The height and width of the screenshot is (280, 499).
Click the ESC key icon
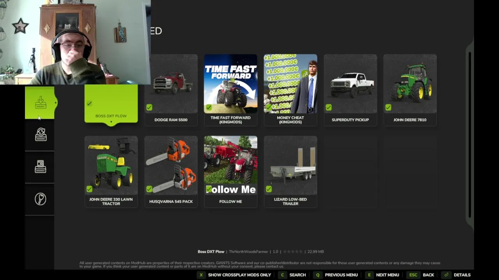[413, 275]
